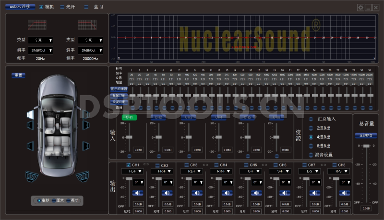Open the high-pass 斜率 24dB/Oct dropdown
This screenshot has width=384, height=220.
[x=41, y=51]
